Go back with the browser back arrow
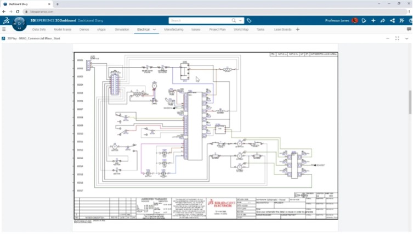The height and width of the screenshot is (235, 413). (4, 12)
